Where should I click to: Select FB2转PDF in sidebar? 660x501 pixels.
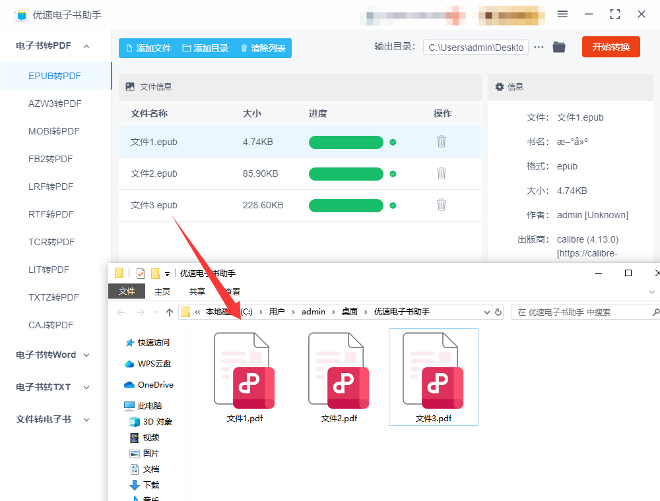pos(51,160)
